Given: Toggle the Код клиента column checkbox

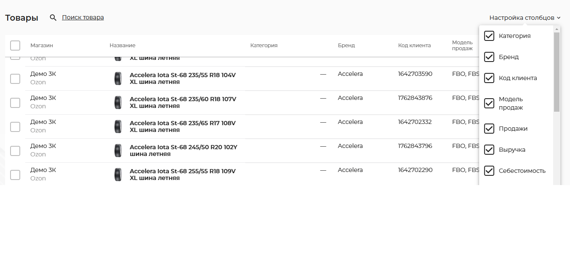Looking at the screenshot, I should click(489, 78).
